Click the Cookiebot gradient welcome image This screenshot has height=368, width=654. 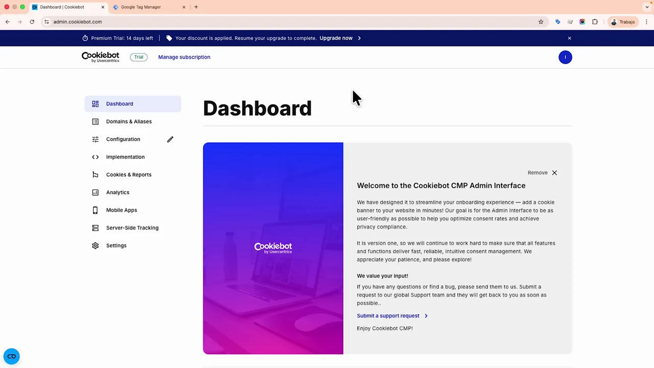pos(273,248)
